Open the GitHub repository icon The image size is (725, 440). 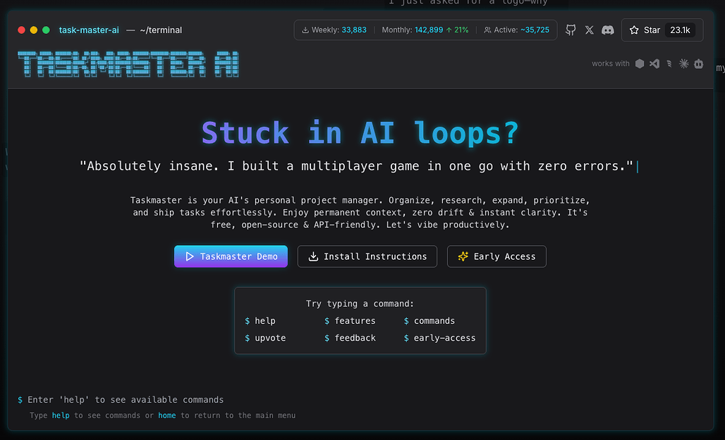[571, 30]
